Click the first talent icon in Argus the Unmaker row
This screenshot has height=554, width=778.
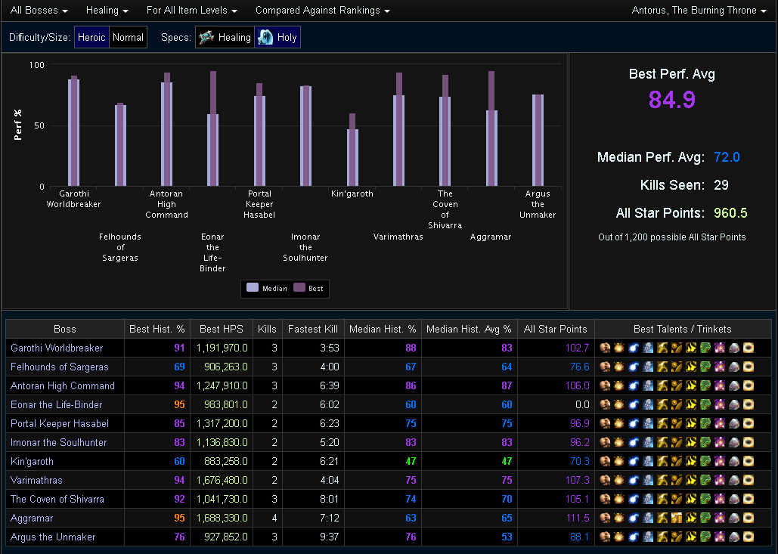coord(605,537)
